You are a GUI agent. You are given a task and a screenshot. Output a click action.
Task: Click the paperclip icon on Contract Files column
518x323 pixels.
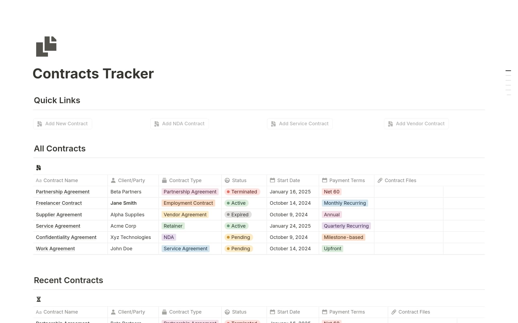[380, 180]
